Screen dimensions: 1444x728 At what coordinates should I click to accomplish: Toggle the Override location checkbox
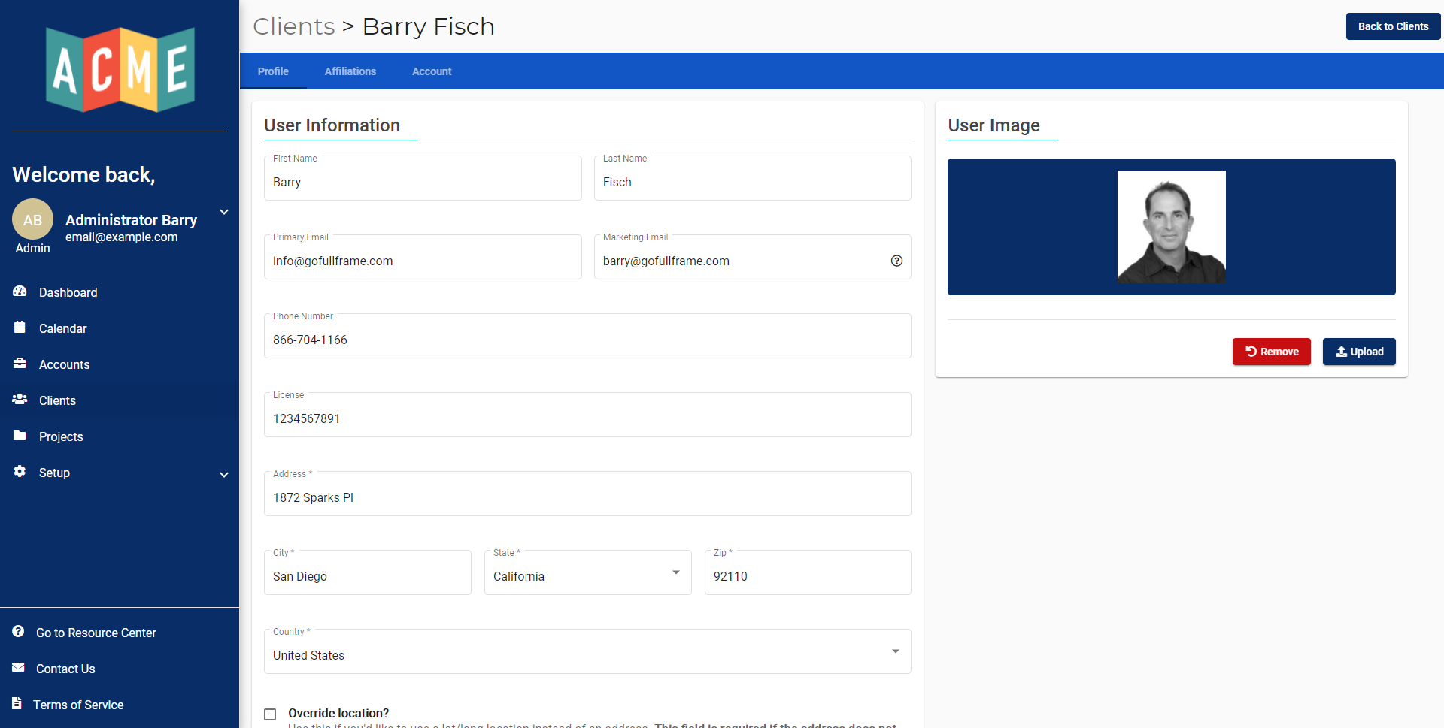tap(270, 714)
